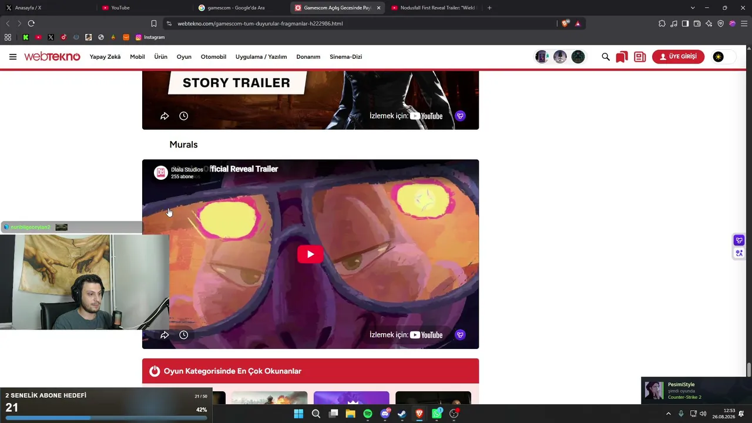Screen dimensions: 752x423
Task: Open the taskbar volume control
Action: [x=703, y=414]
